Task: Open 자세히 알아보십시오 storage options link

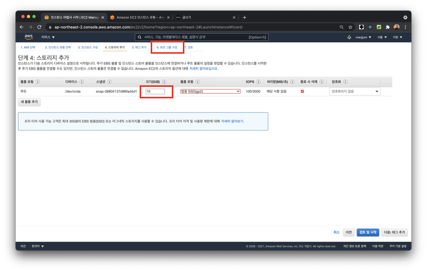Action: tap(204, 69)
